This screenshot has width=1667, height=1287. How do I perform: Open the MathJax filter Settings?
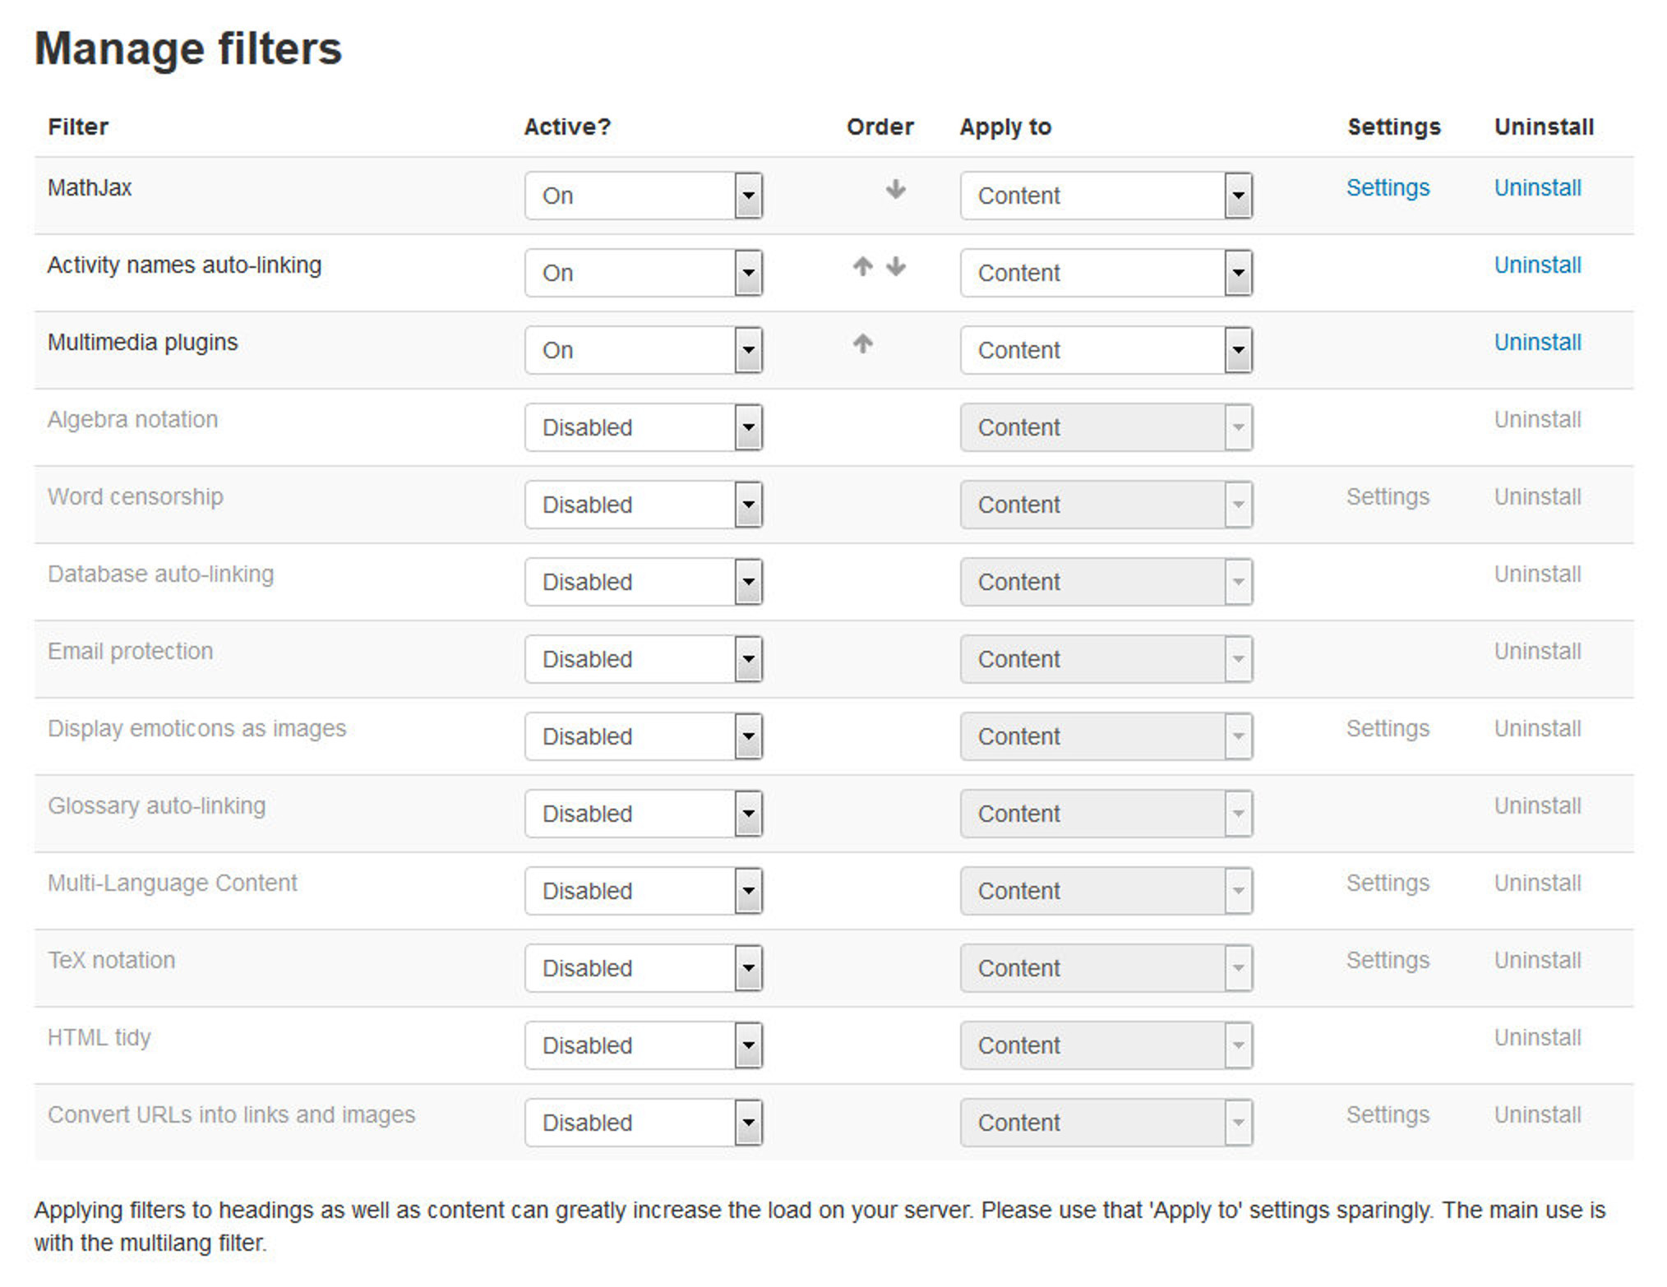point(1388,187)
